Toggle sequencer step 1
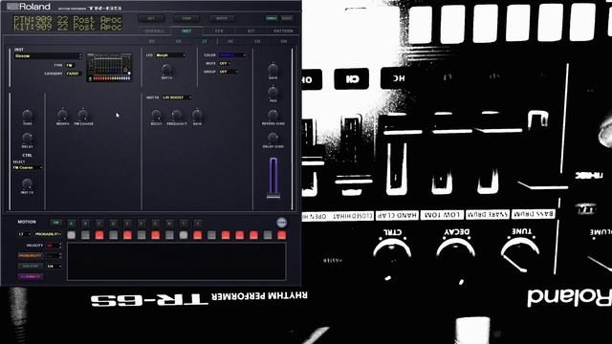 [71, 235]
